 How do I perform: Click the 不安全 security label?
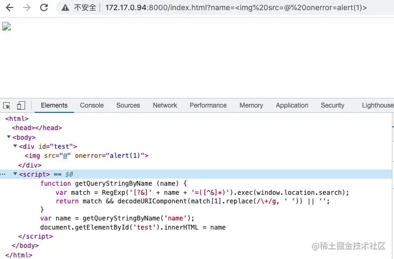tap(85, 7)
